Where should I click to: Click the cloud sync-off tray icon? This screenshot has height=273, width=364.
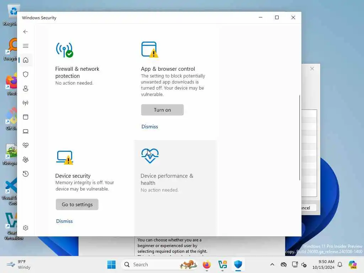tap(284, 264)
